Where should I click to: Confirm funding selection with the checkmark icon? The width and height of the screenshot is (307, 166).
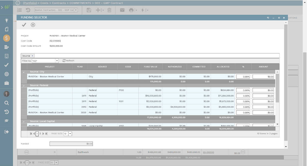tap(24, 25)
